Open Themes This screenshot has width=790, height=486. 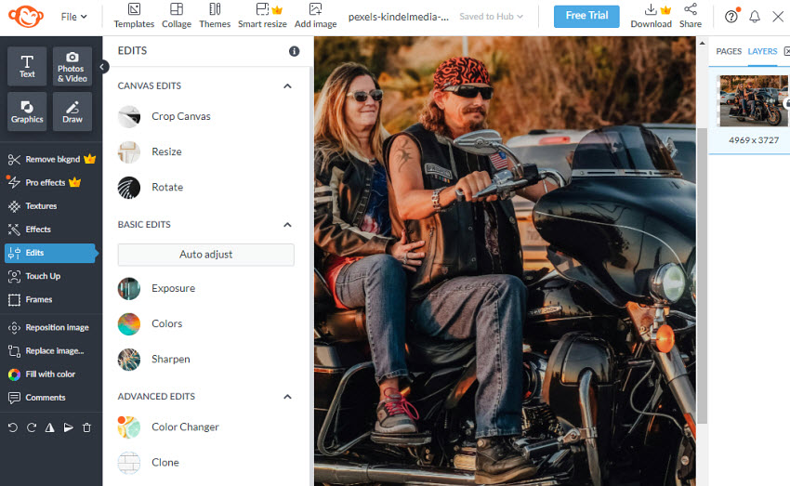(215, 16)
